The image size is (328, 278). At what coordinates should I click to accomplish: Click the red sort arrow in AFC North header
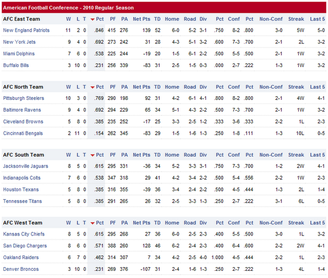tap(92, 88)
